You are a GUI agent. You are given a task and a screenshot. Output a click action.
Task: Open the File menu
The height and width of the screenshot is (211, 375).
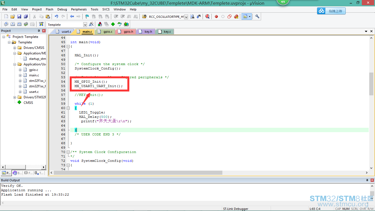click(x=5, y=9)
